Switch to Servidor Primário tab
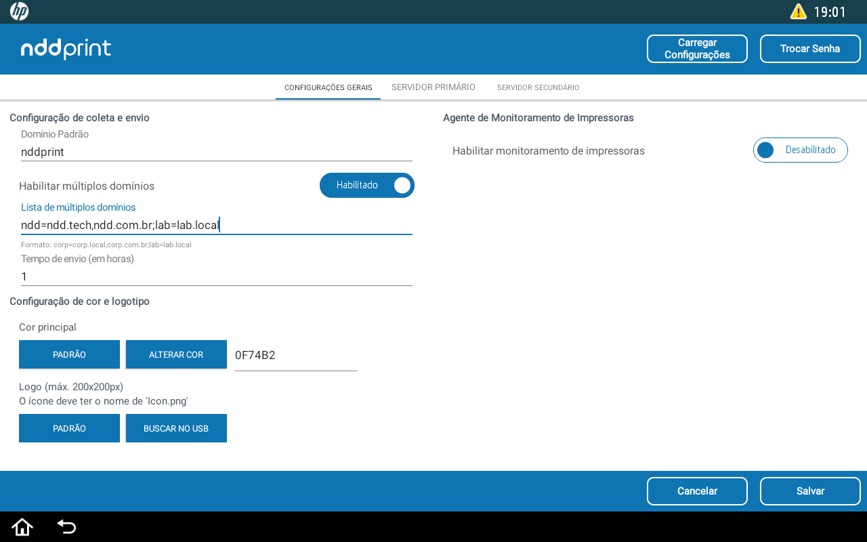This screenshot has height=542, width=867. tap(433, 87)
